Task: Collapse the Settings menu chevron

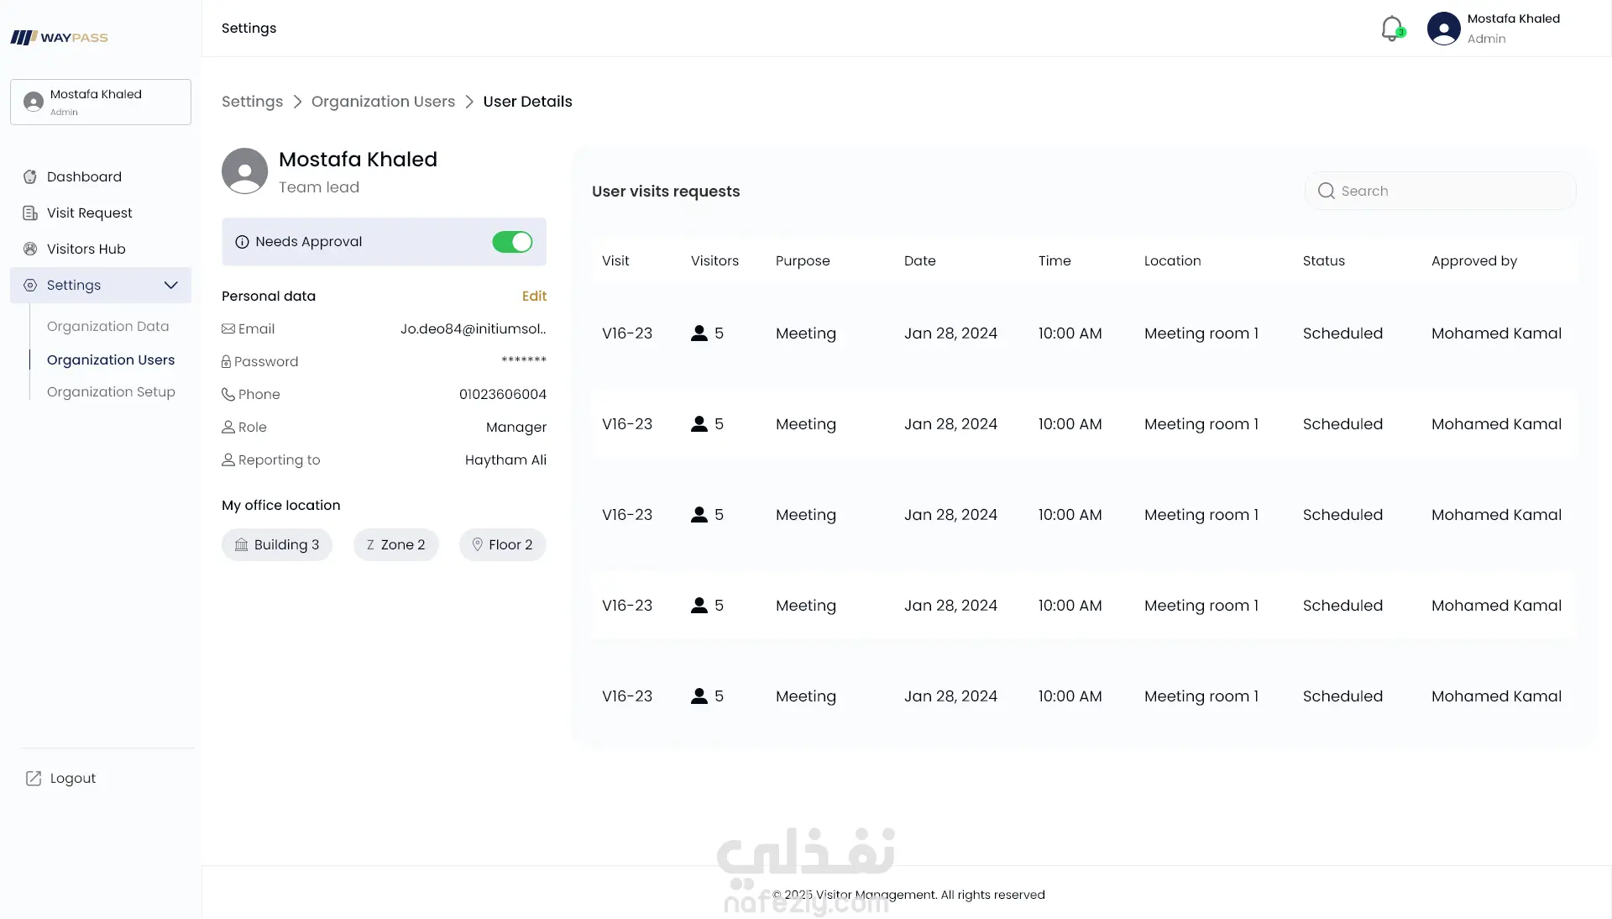Action: tap(171, 285)
